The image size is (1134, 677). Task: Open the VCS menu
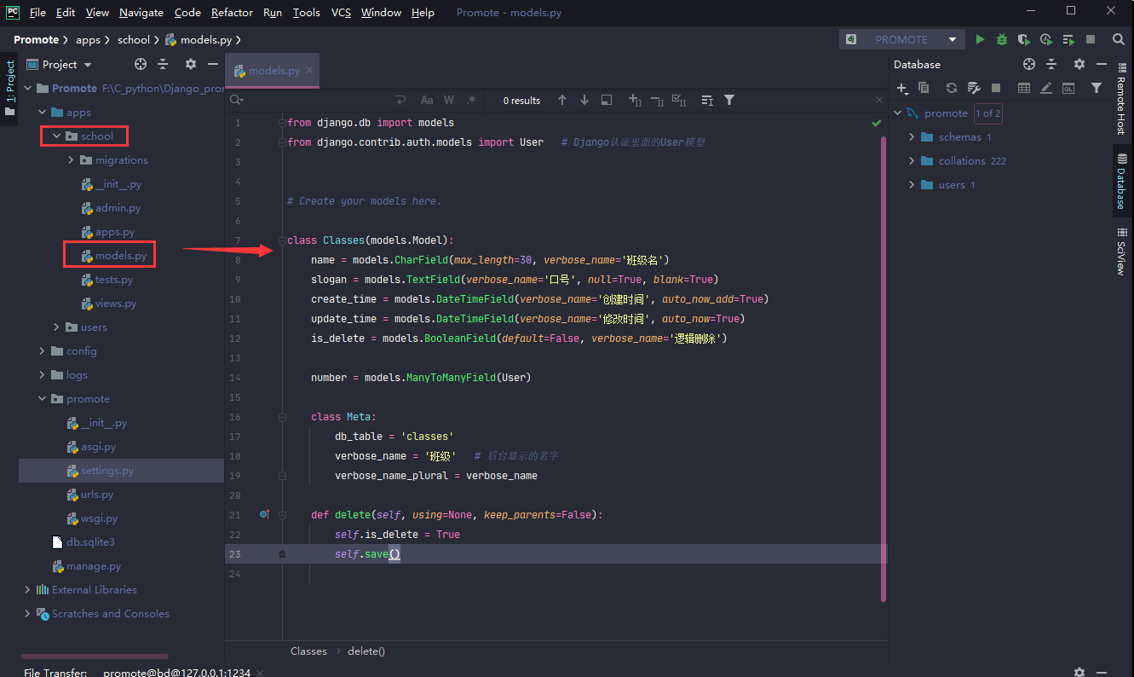tap(341, 12)
